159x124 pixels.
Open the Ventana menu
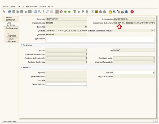click(43, 6)
